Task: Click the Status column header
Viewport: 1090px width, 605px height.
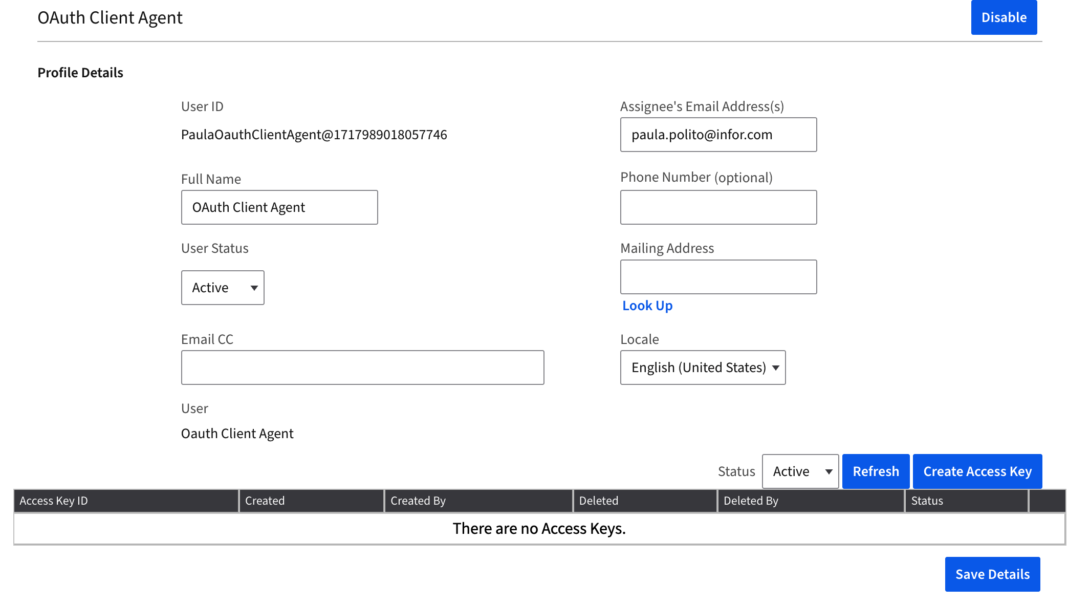Action: 927,501
